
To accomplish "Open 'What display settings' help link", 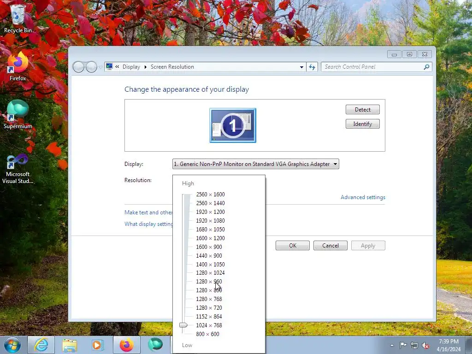I will [149, 224].
